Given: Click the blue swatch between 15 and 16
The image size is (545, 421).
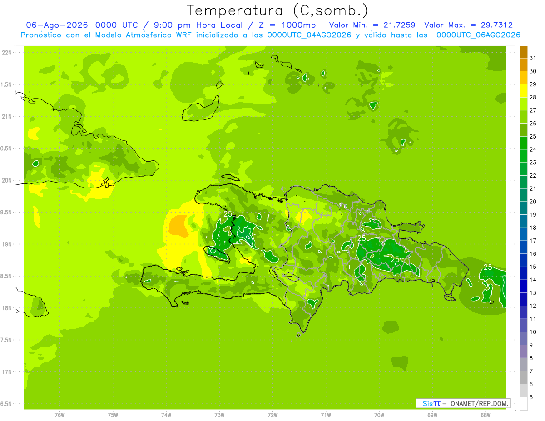Looking at the screenshot, I should click(524, 260).
